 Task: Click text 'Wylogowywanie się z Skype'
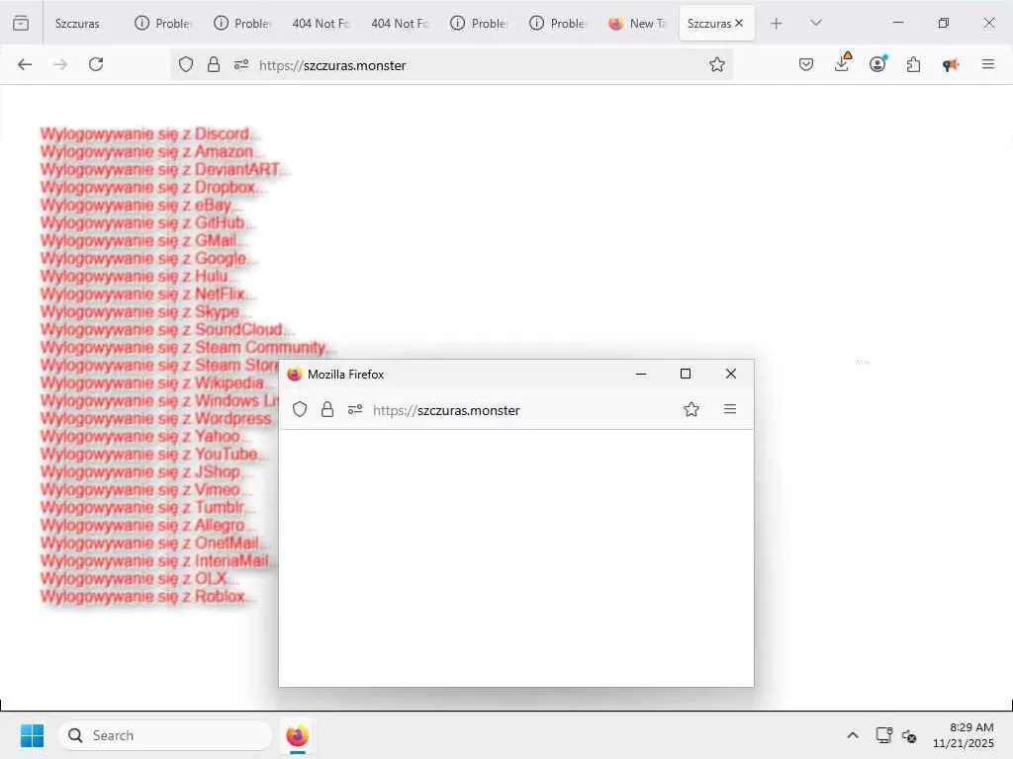pyautogui.click(x=139, y=311)
